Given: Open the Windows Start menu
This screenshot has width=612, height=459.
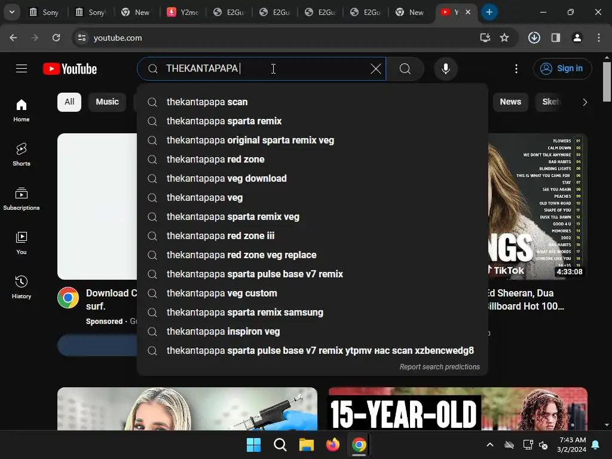Looking at the screenshot, I should coord(253,445).
